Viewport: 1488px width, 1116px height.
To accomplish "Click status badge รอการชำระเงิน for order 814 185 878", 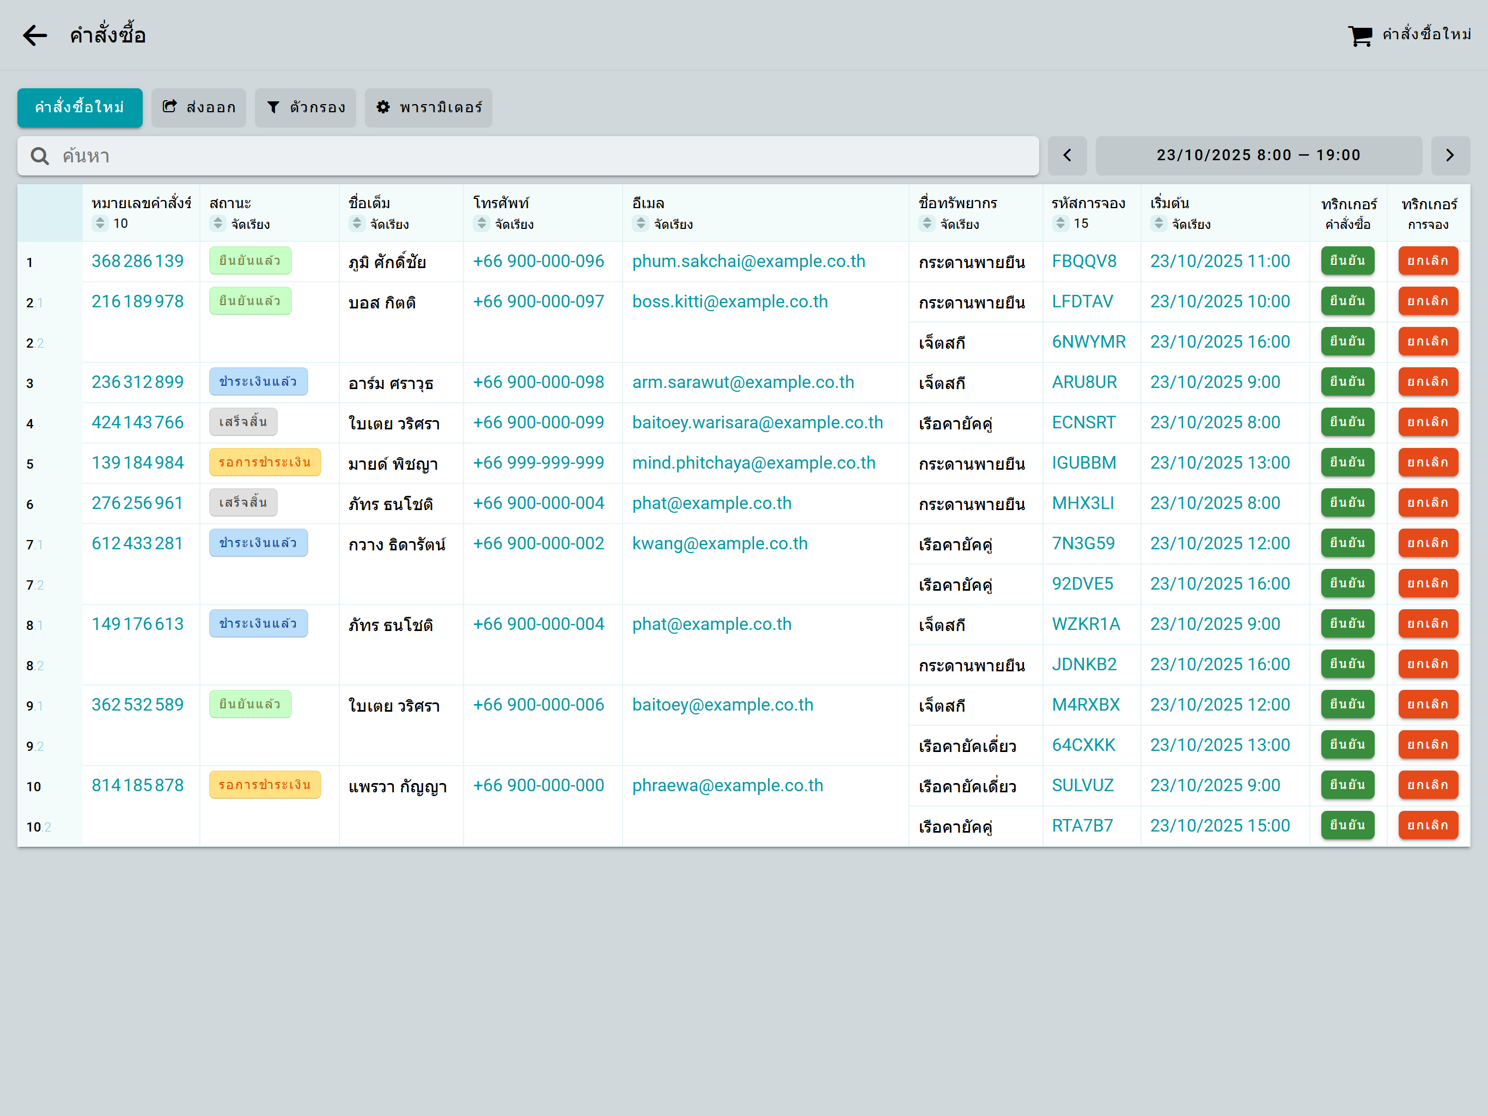I will coord(264,785).
